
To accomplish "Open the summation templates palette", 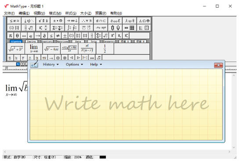I will pos(58,28).
